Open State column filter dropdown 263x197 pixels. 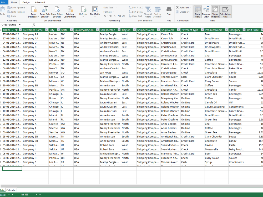click(72, 30)
